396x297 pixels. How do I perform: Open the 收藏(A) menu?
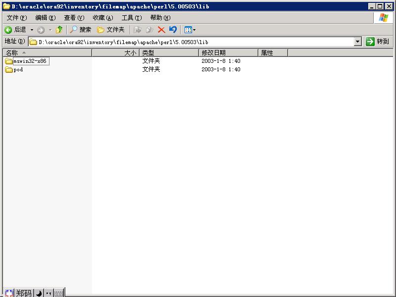[103, 18]
